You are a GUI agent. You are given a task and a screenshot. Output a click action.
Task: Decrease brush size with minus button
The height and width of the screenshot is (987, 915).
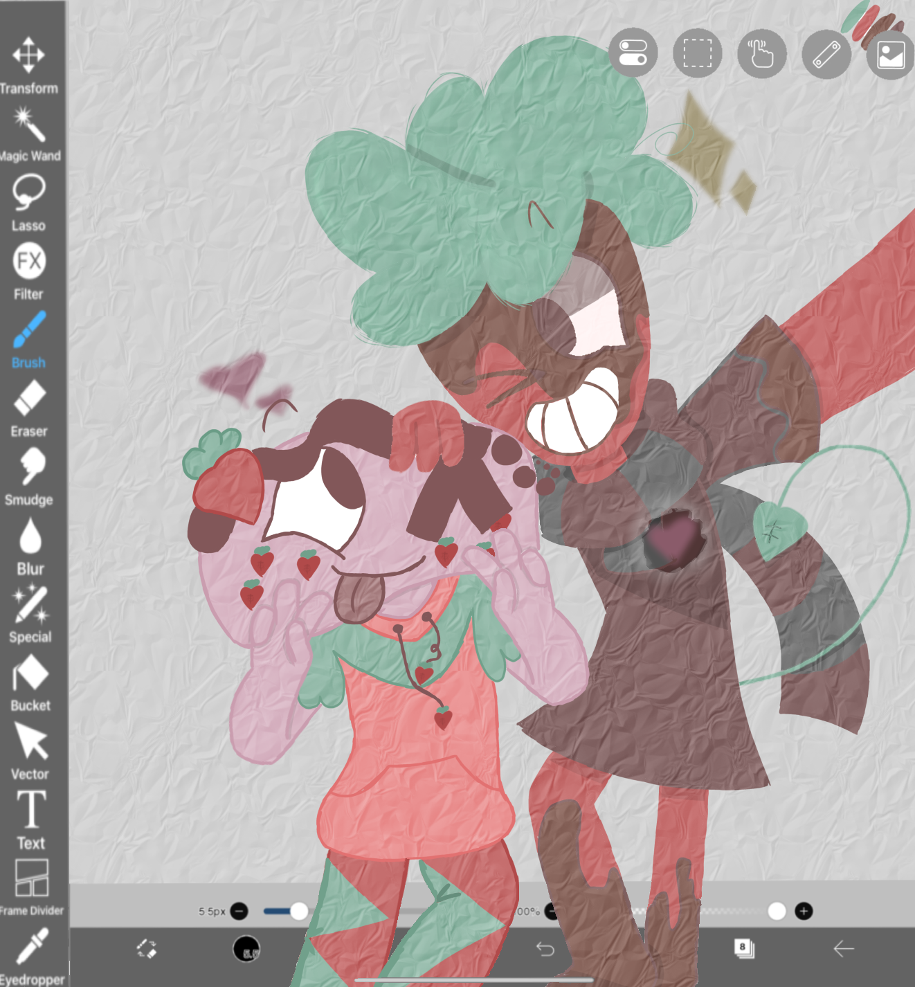point(239,911)
